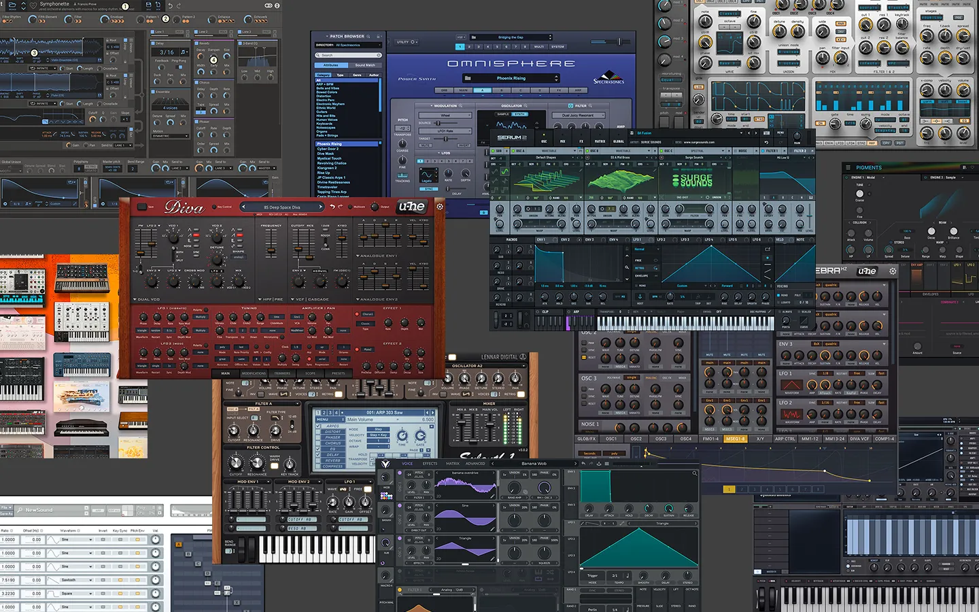Click Patch Browser magnifier icon in Omnisphere

(368, 37)
